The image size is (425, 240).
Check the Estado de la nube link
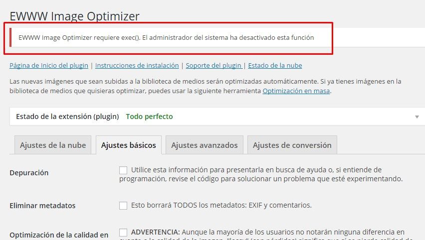pos(275,66)
